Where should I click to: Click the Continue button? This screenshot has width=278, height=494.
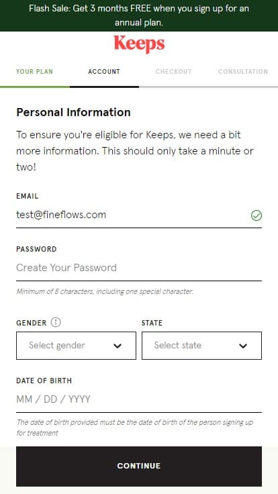[139, 466]
